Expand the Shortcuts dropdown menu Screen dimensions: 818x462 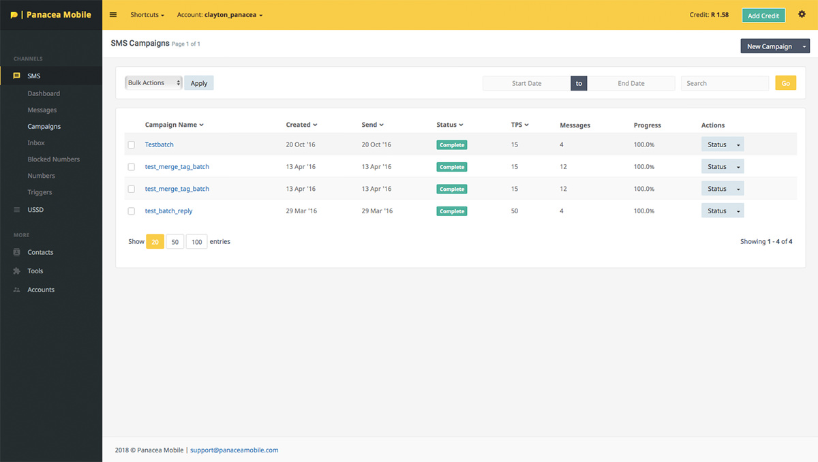147,15
